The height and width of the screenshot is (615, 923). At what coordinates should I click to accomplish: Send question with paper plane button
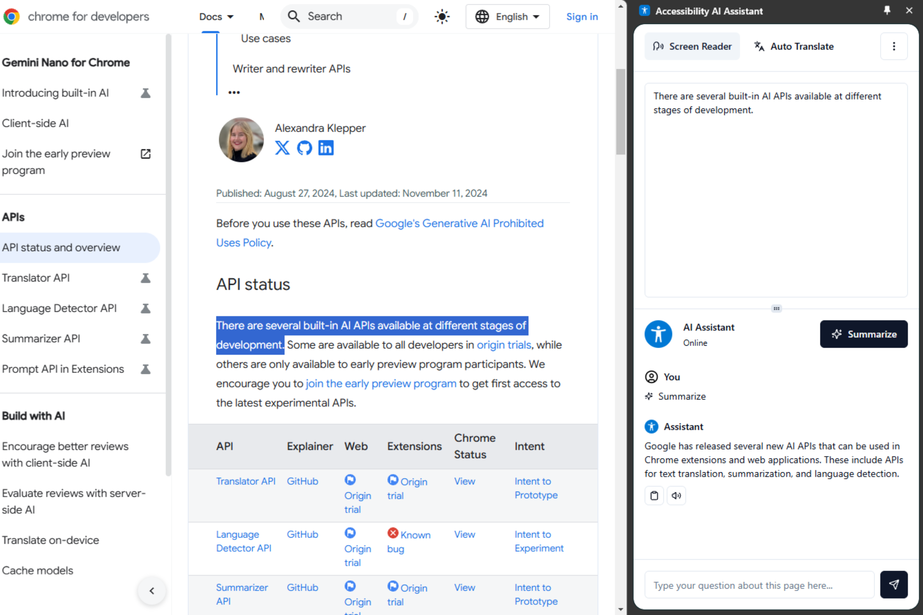coord(893,585)
